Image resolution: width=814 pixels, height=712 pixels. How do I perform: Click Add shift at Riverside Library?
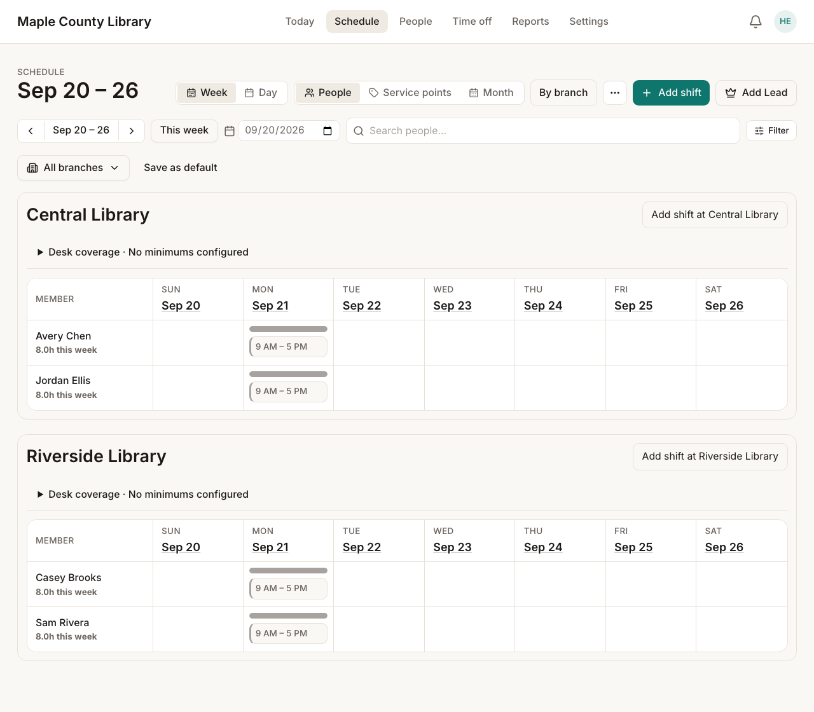710,456
